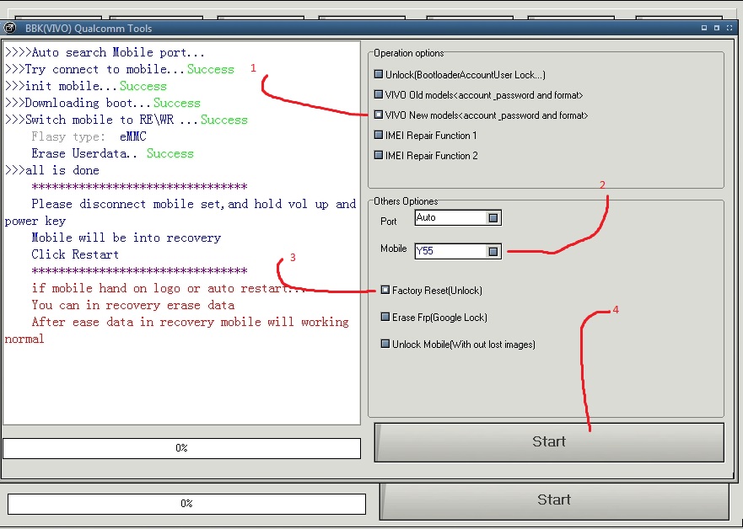The width and height of the screenshot is (743, 529).
Task: Click the 0% progress bar in Qualcomm Tools window
Action: (181, 447)
